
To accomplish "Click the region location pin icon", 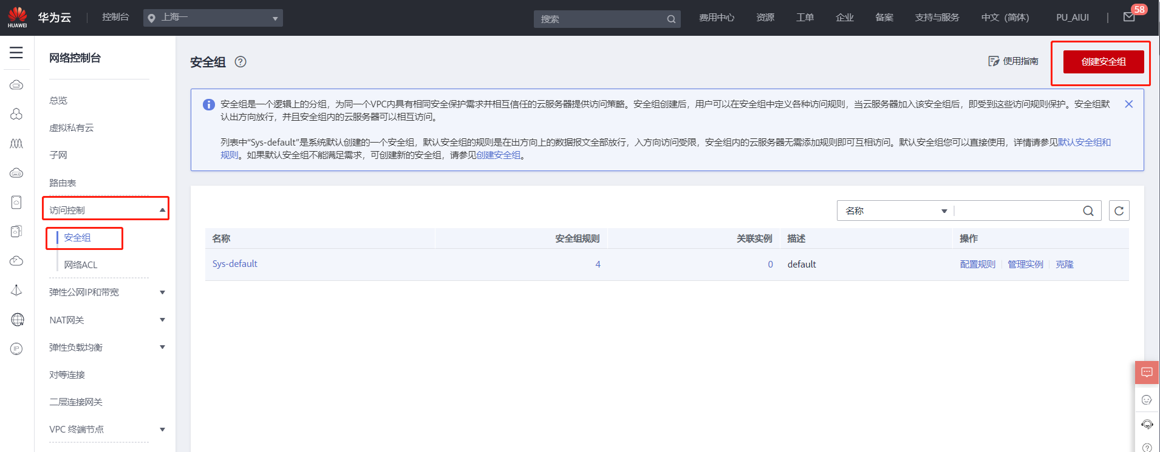I will point(151,18).
